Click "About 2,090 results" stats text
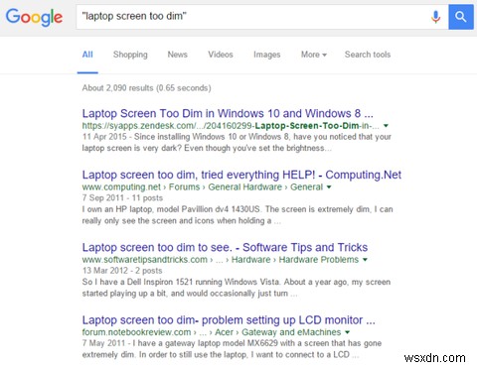This screenshot has width=477, height=368. tap(146, 88)
